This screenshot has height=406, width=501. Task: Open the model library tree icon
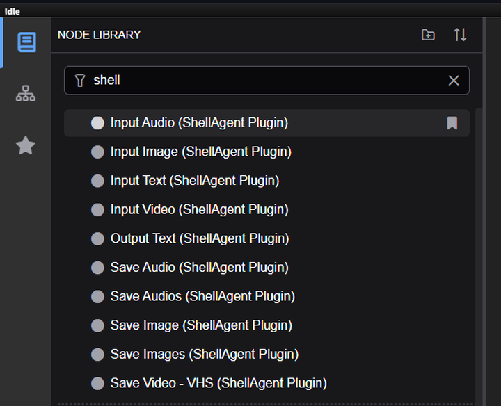26,94
